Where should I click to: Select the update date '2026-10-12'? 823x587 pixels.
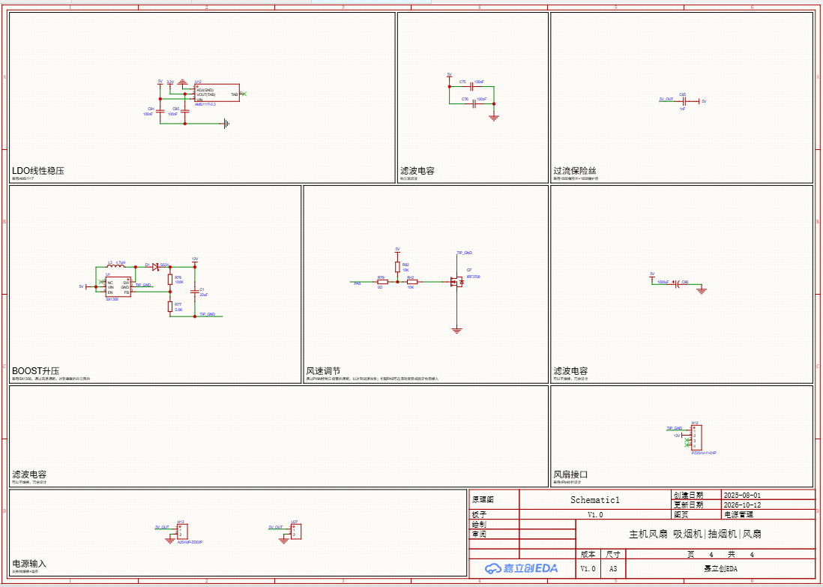point(741,505)
